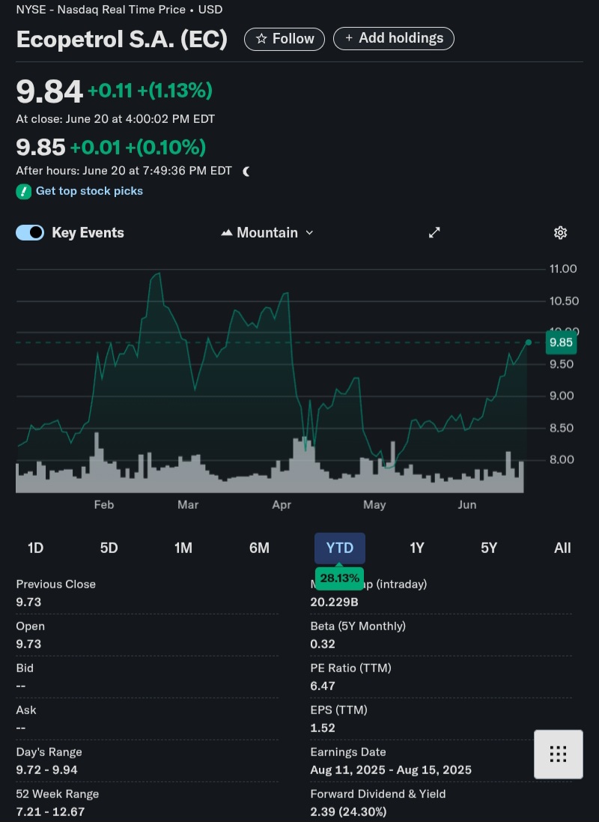Click EPS (TTM) value 1.52
The image size is (599, 822).
pyautogui.click(x=323, y=728)
